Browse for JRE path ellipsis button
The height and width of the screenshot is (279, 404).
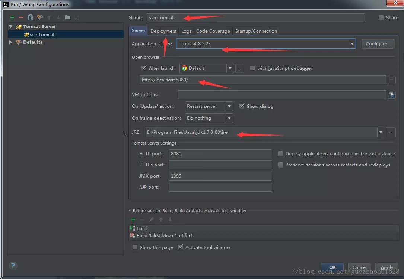click(x=391, y=132)
